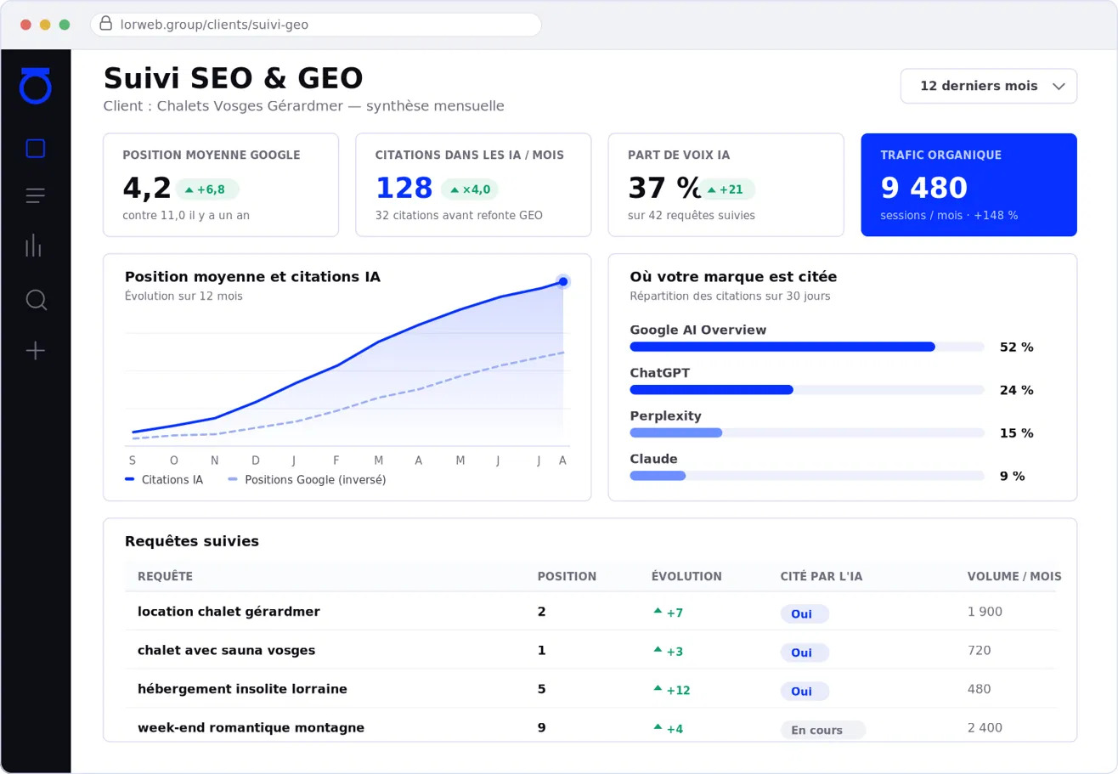Click the 15 % value for Perplexity
Image resolution: width=1118 pixels, height=774 pixels.
click(x=1016, y=433)
